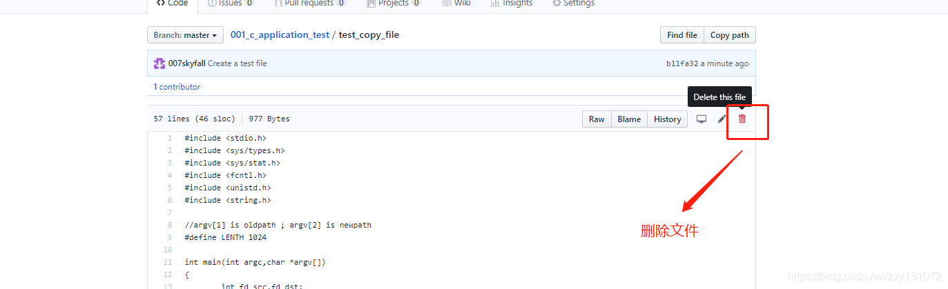This screenshot has width=948, height=289.
Task: Click the test_copy_file name in breadcrumb
Action: tap(369, 35)
